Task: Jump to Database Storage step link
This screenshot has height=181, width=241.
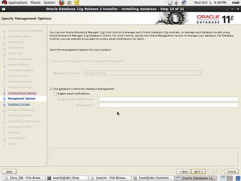Action: [x=19, y=104]
